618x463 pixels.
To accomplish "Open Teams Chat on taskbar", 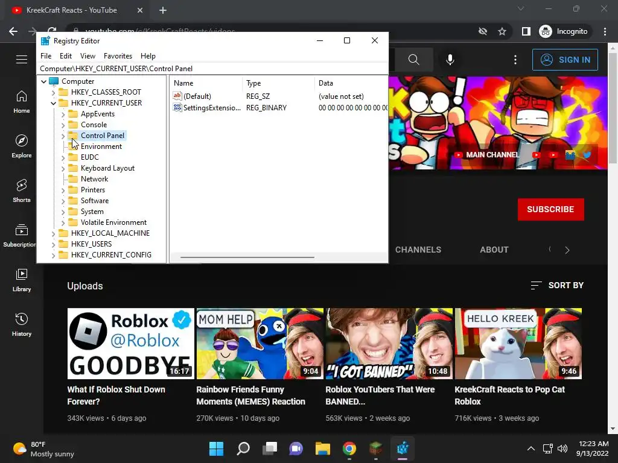I will pos(296,449).
